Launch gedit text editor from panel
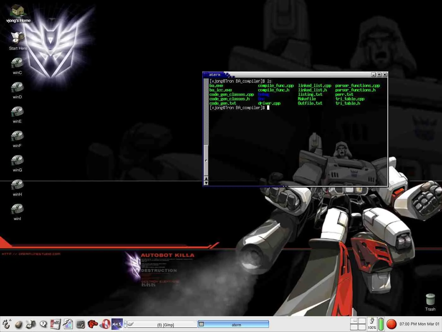 tap(56, 324)
